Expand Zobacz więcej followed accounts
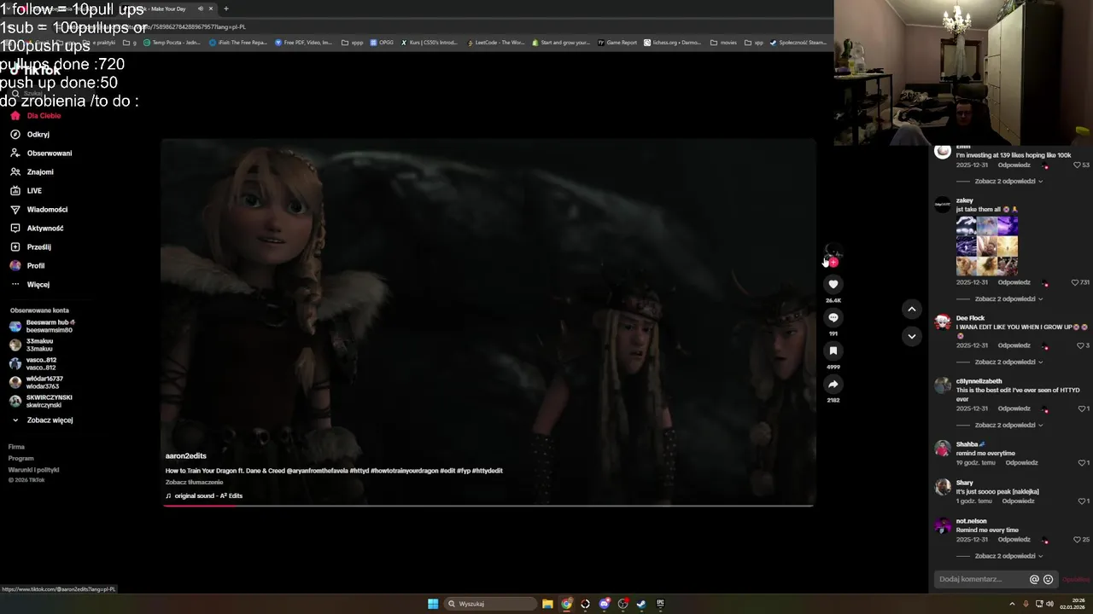 coord(42,420)
